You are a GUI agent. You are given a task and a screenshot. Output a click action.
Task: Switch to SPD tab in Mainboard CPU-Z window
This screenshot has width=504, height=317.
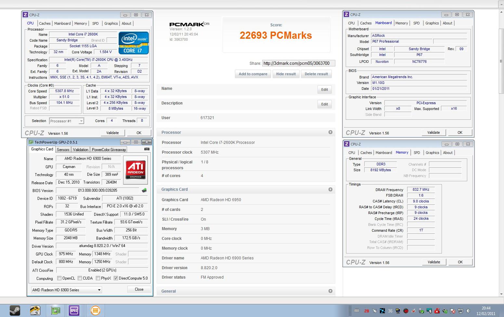[x=416, y=23]
